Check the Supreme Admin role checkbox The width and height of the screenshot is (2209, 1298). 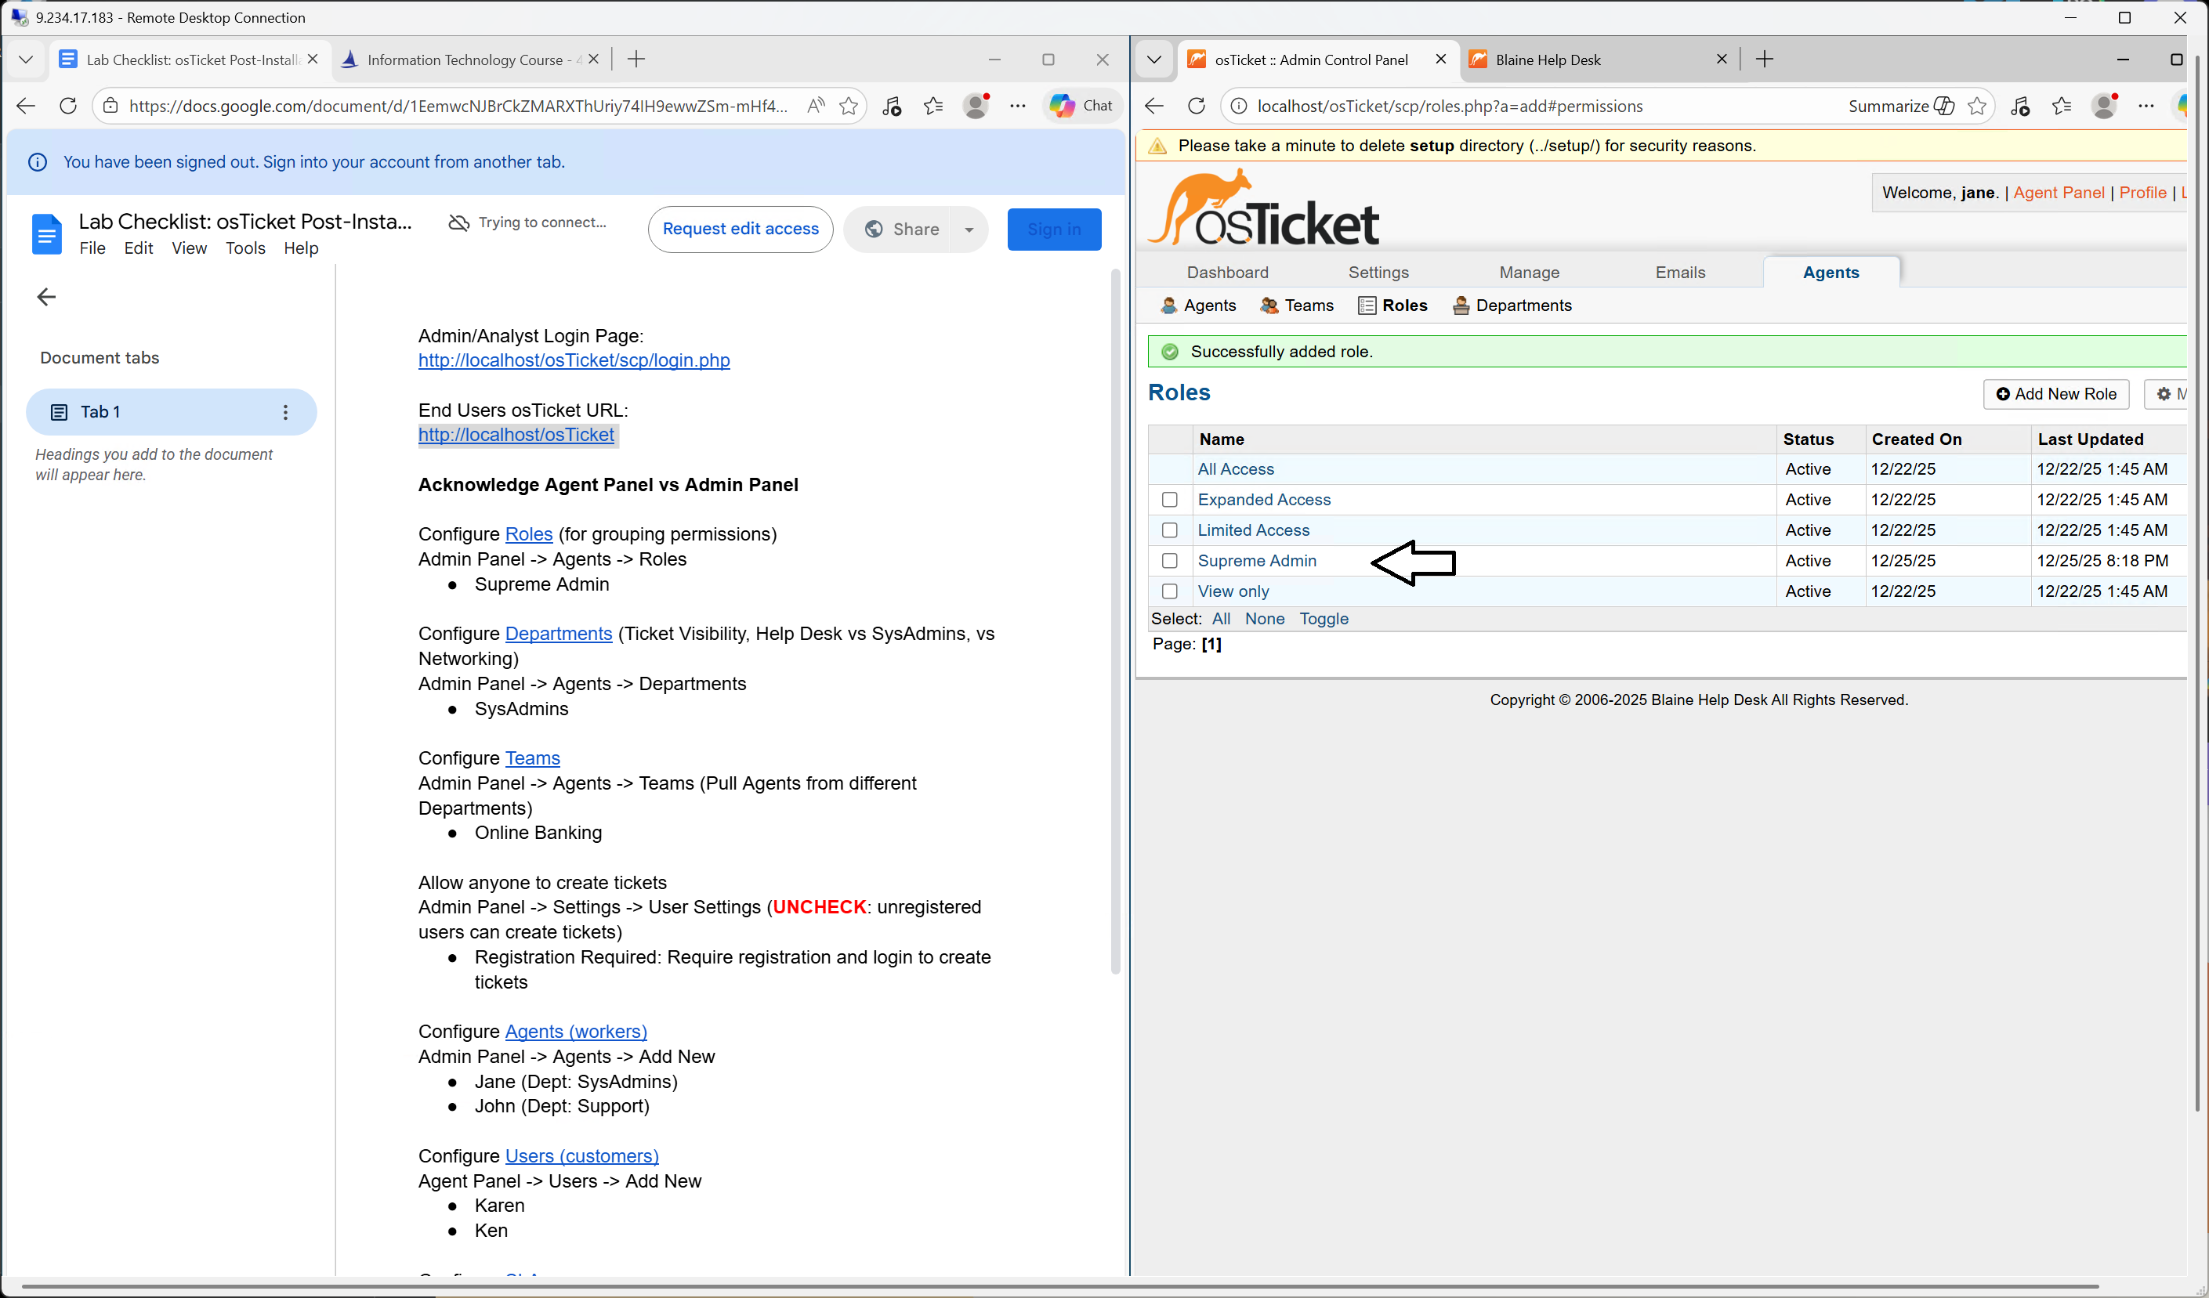click(1169, 561)
